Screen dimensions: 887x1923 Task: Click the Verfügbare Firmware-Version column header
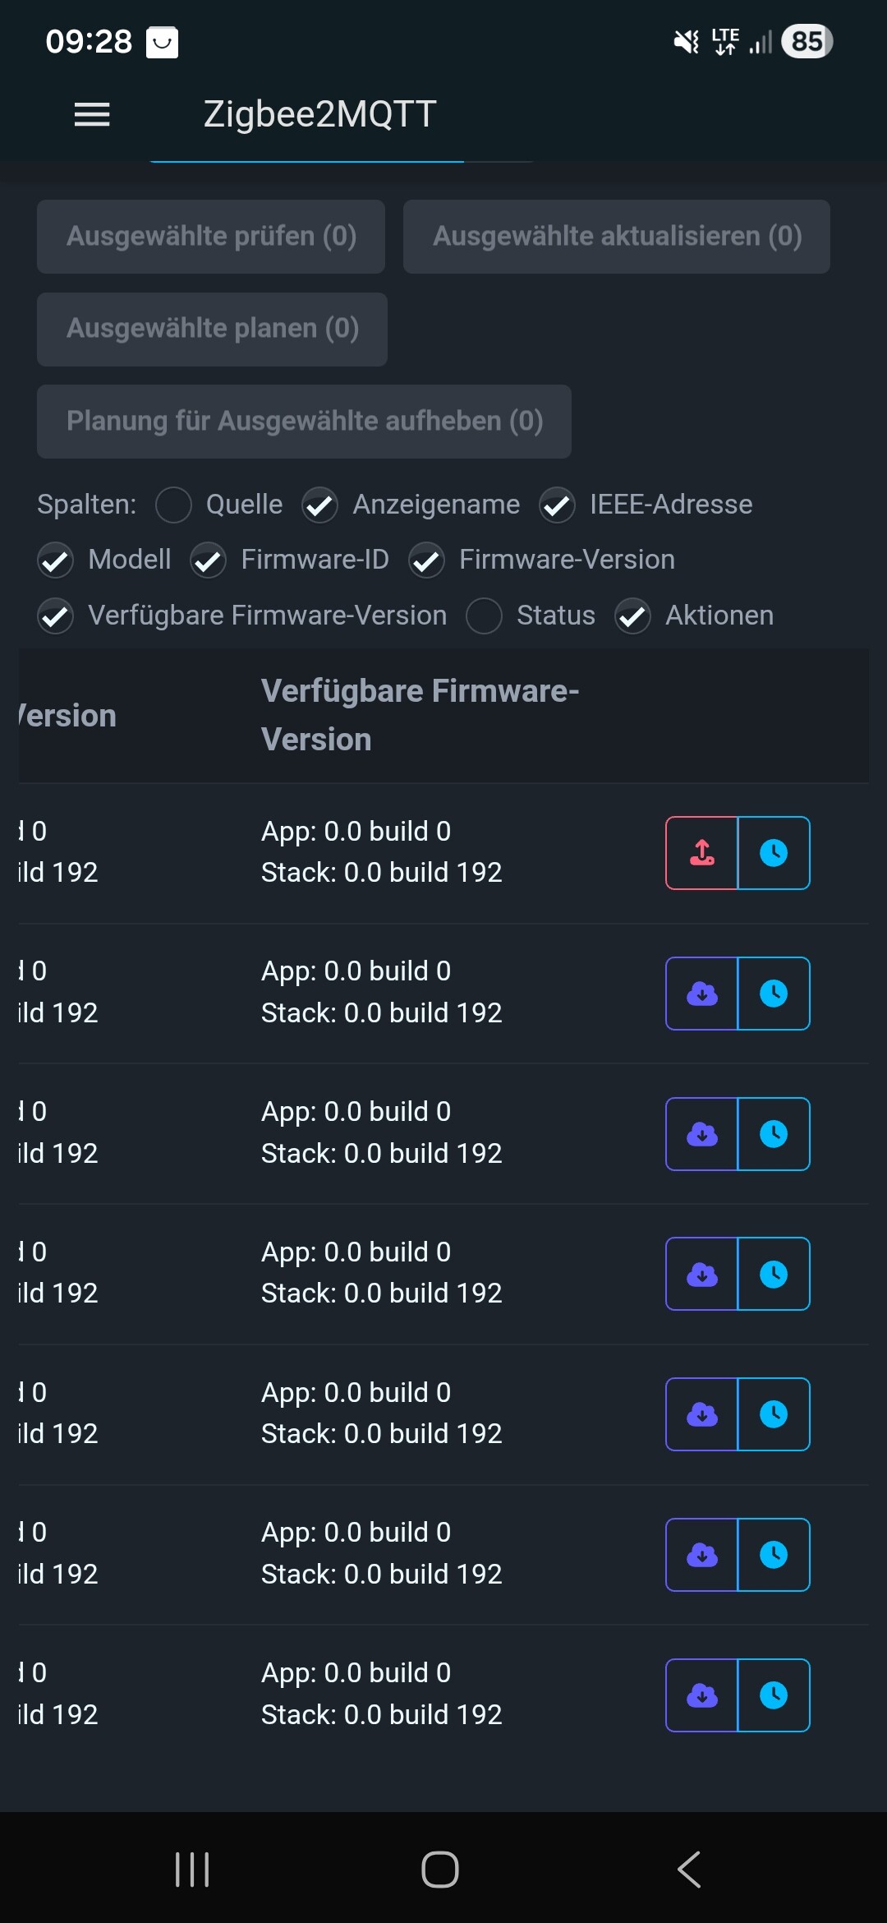coord(420,715)
